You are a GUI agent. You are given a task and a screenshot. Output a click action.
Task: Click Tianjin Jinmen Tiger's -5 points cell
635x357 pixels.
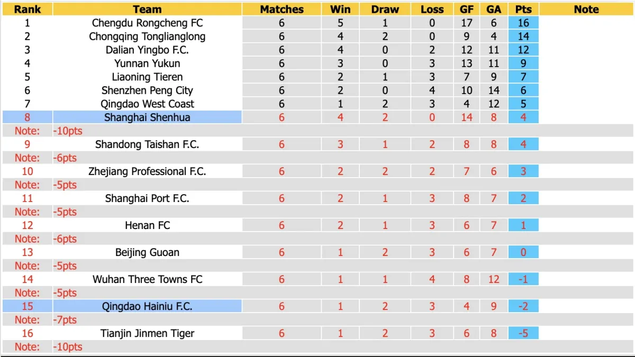523,333
